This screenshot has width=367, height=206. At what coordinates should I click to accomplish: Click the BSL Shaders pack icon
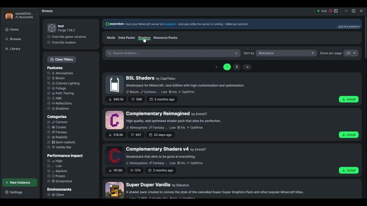click(x=114, y=84)
